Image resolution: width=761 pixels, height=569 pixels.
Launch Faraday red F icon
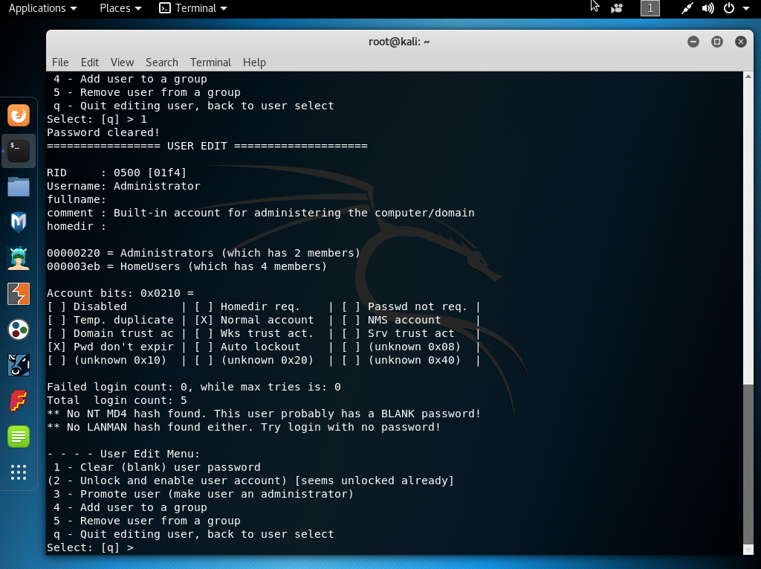[x=19, y=401]
